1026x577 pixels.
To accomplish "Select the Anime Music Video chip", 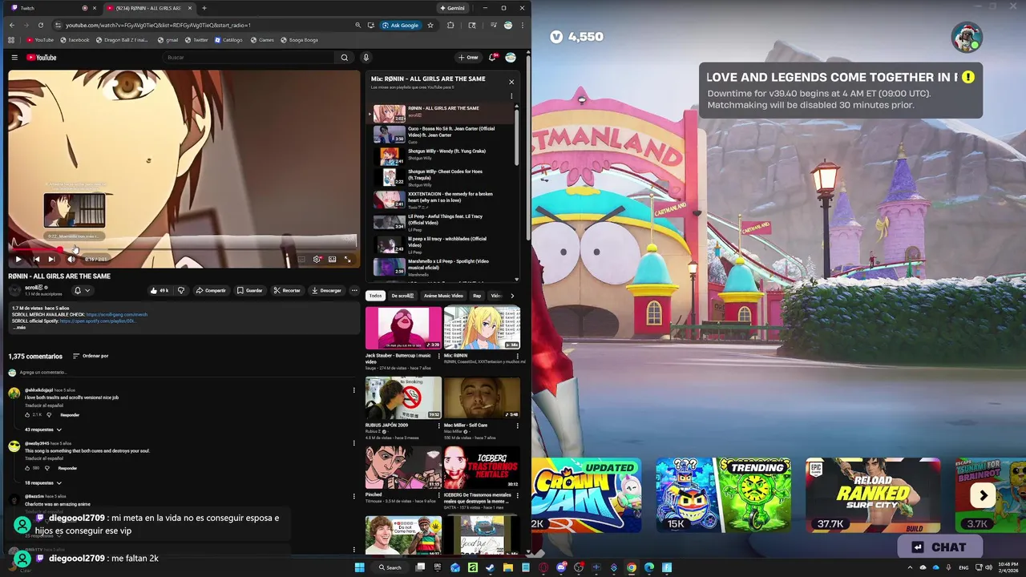I will pyautogui.click(x=443, y=296).
